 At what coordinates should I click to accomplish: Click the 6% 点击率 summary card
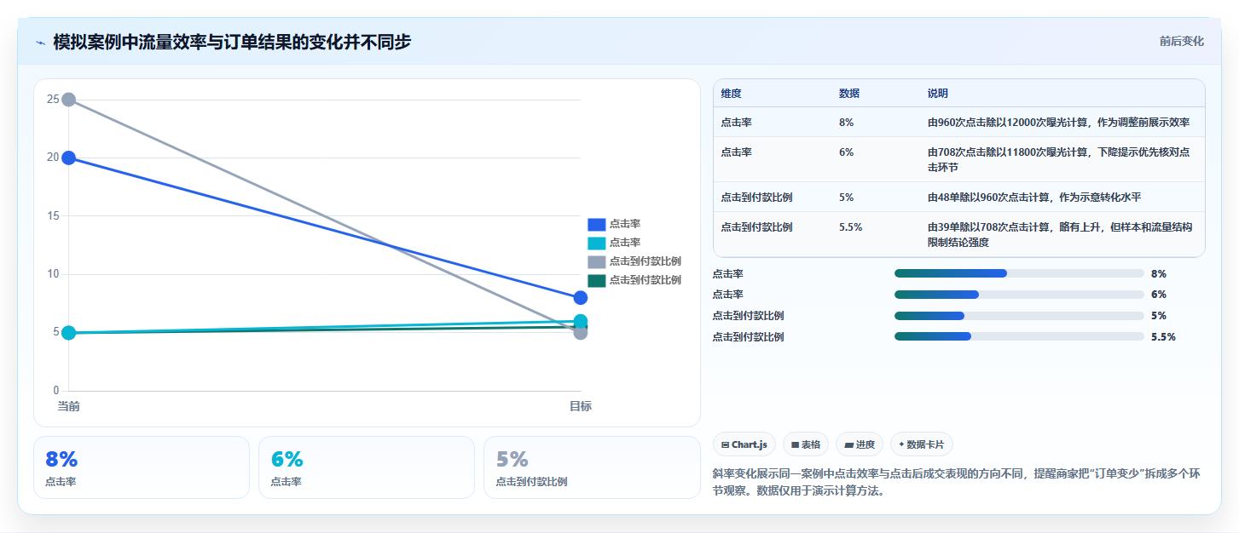(x=367, y=467)
